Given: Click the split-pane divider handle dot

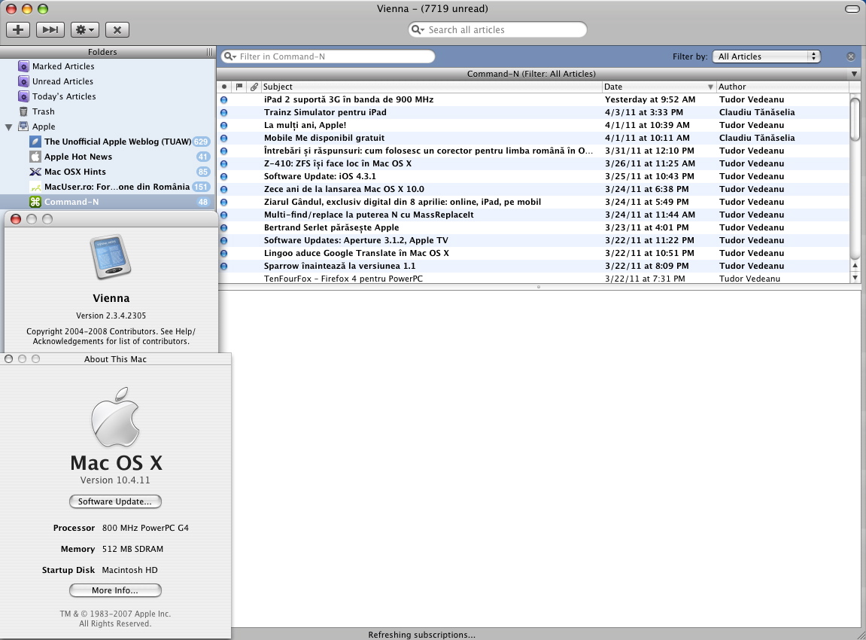Looking at the screenshot, I should click(539, 287).
